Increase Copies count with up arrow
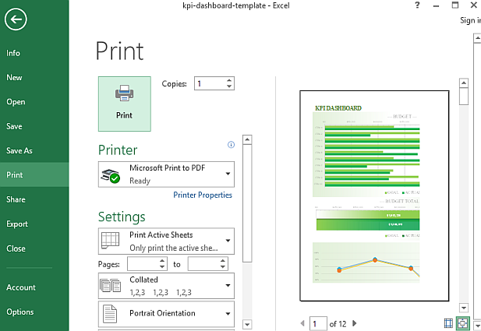Viewport: 481px width, 331px height. pyautogui.click(x=229, y=80)
